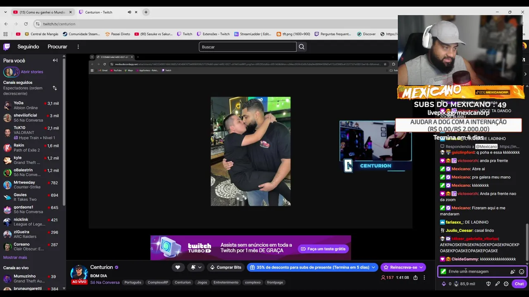Screen dimensions: 529x297
Task: View site information for twitch.tv
Action: click(x=38, y=24)
